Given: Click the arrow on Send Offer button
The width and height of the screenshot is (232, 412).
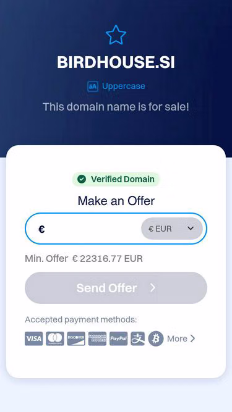Looking at the screenshot, I should [153, 288].
